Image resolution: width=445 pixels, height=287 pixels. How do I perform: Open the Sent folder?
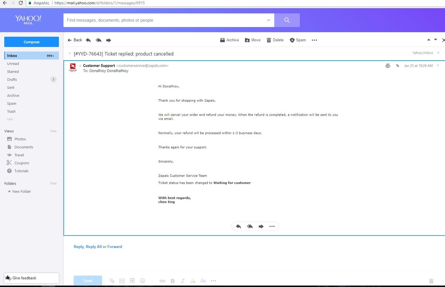11,87
